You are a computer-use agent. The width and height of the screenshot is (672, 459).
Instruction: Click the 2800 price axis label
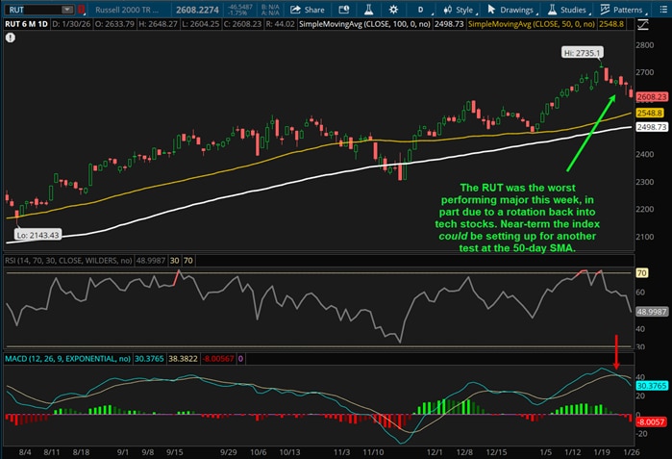tap(644, 45)
